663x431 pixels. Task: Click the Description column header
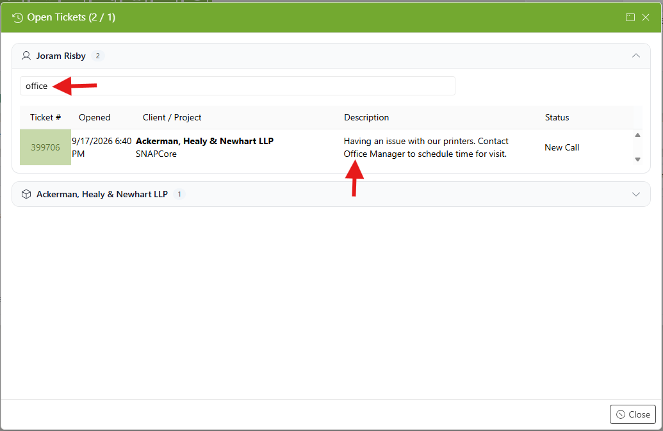[x=366, y=117]
